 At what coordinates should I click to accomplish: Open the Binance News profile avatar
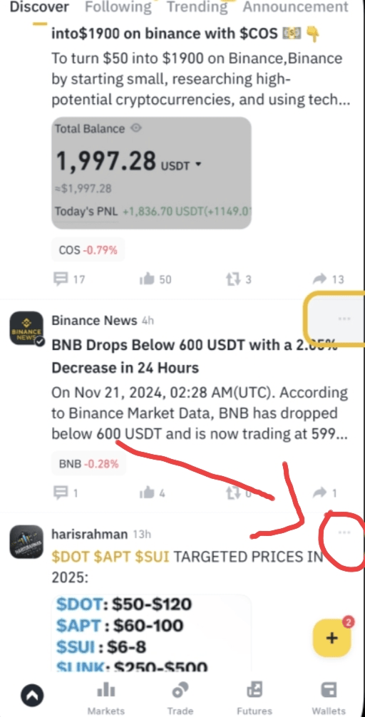26,329
